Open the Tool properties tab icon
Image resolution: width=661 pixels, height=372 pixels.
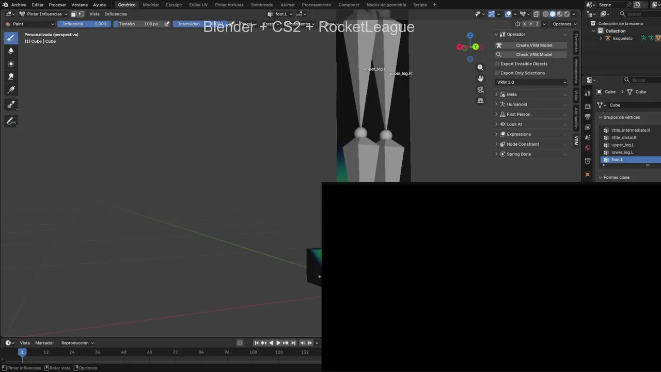click(x=588, y=93)
